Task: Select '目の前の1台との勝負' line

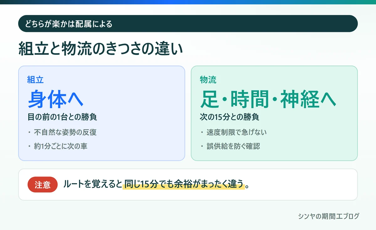Action: pyautogui.click(x=62, y=117)
